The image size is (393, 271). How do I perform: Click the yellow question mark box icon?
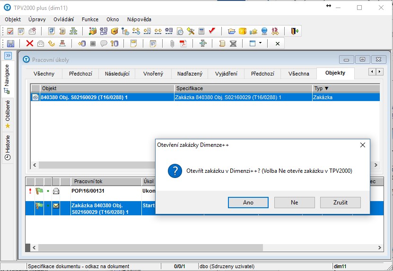[242, 31]
